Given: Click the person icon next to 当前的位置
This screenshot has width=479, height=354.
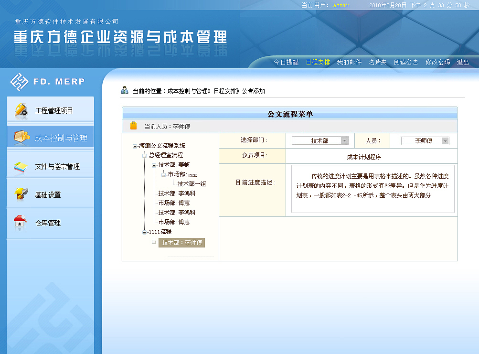Looking at the screenshot, I should click(126, 90).
